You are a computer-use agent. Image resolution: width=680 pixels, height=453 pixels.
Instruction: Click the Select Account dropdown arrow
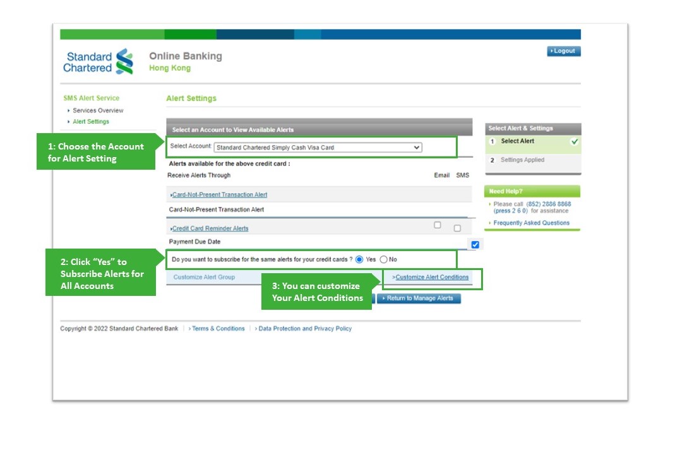click(416, 147)
